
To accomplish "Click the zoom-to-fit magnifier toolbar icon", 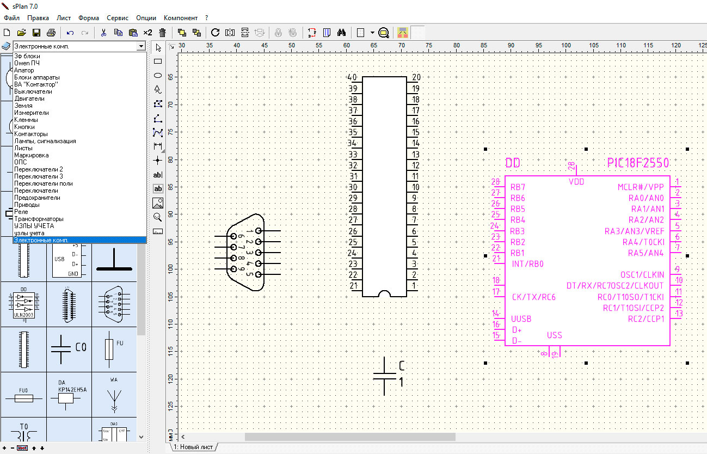I will coord(383,33).
